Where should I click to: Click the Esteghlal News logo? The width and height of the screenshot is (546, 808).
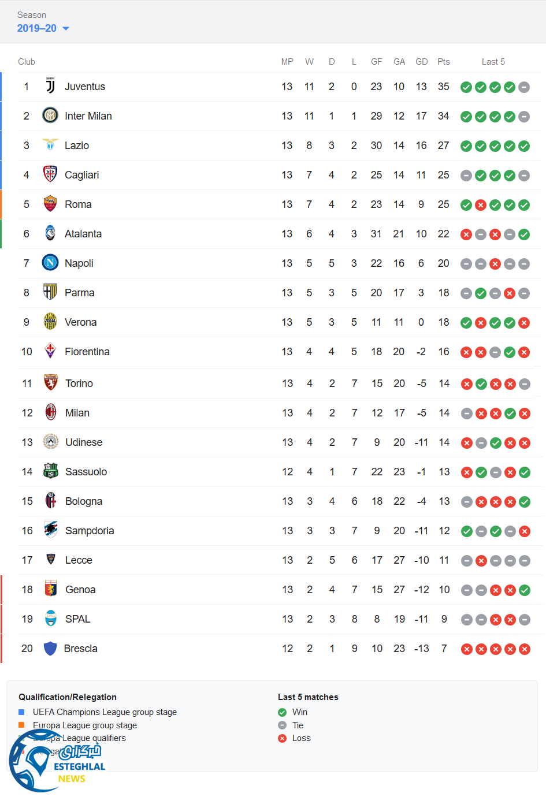(x=57, y=762)
